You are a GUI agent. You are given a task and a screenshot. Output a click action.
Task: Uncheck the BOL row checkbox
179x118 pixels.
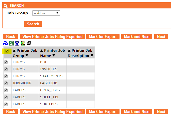pyautogui.click(x=6, y=62)
